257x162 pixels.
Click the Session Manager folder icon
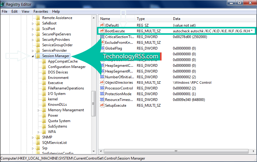pos(38,56)
